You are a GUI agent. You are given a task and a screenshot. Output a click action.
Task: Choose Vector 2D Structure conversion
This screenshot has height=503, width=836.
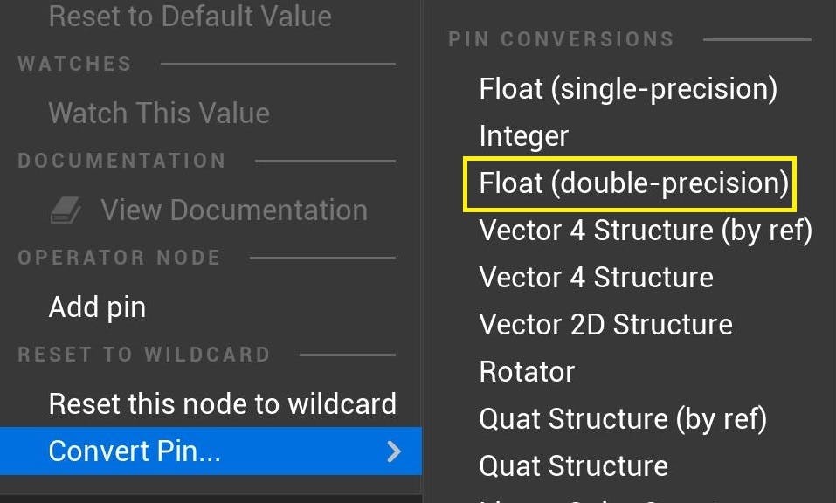click(x=605, y=325)
